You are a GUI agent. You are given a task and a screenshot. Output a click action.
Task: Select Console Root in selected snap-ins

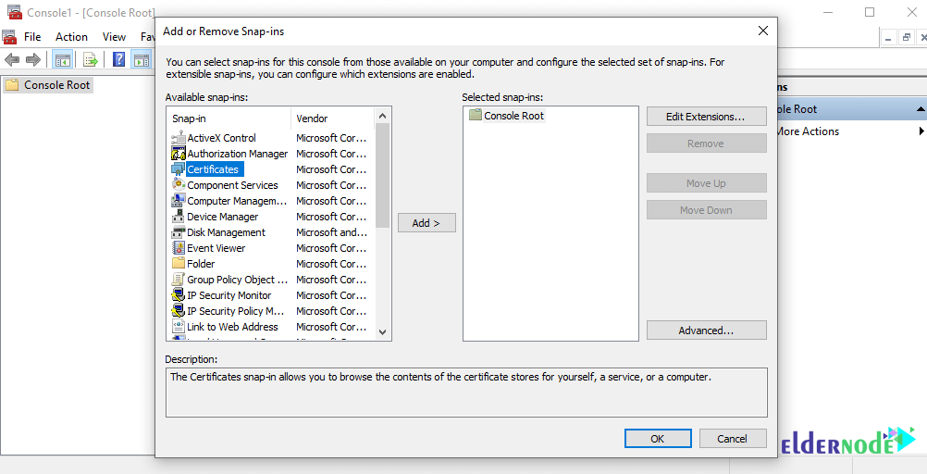click(x=513, y=116)
